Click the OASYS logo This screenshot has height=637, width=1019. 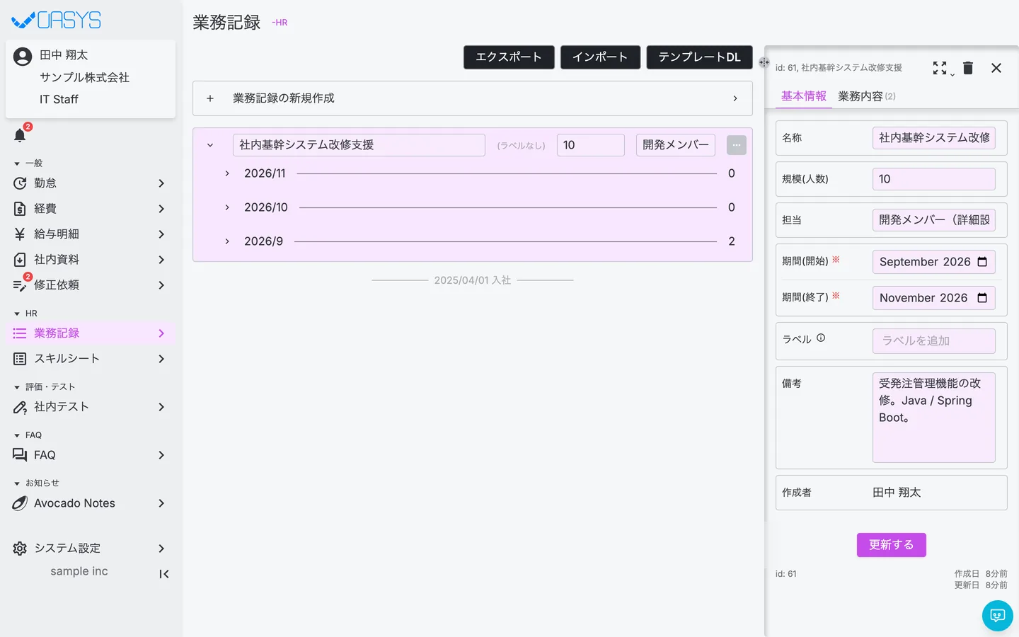[57, 21]
